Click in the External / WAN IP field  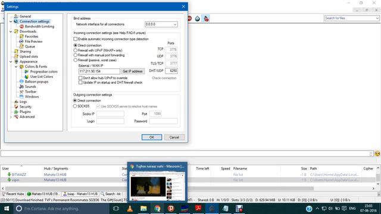pos(99,71)
